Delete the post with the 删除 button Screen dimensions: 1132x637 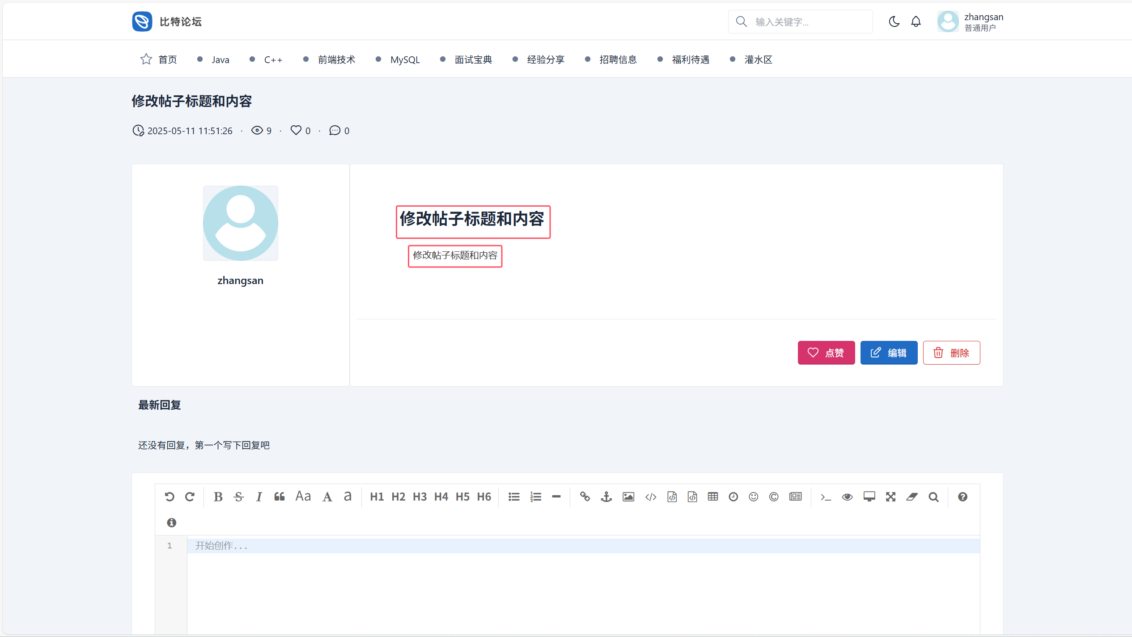951,352
